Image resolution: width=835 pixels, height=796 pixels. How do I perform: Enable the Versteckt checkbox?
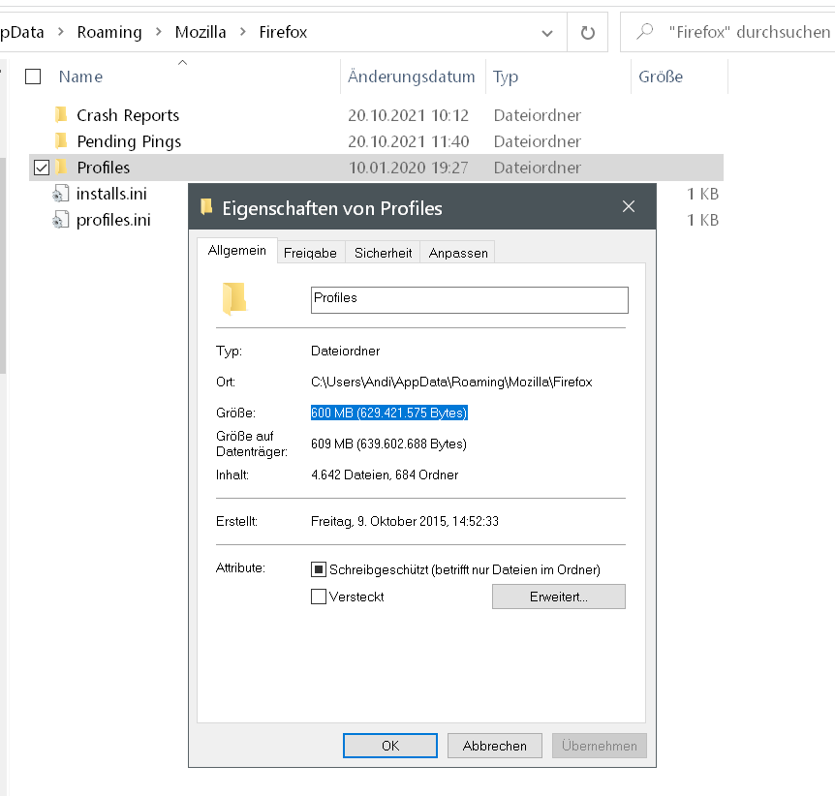[319, 597]
